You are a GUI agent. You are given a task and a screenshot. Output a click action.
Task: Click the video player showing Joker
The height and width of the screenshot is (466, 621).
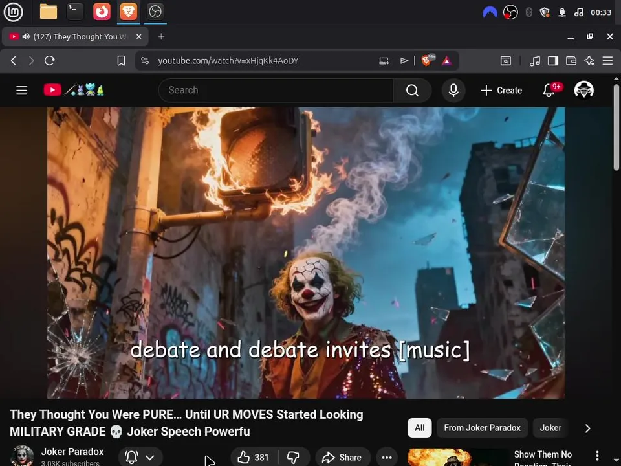pyautogui.click(x=306, y=253)
